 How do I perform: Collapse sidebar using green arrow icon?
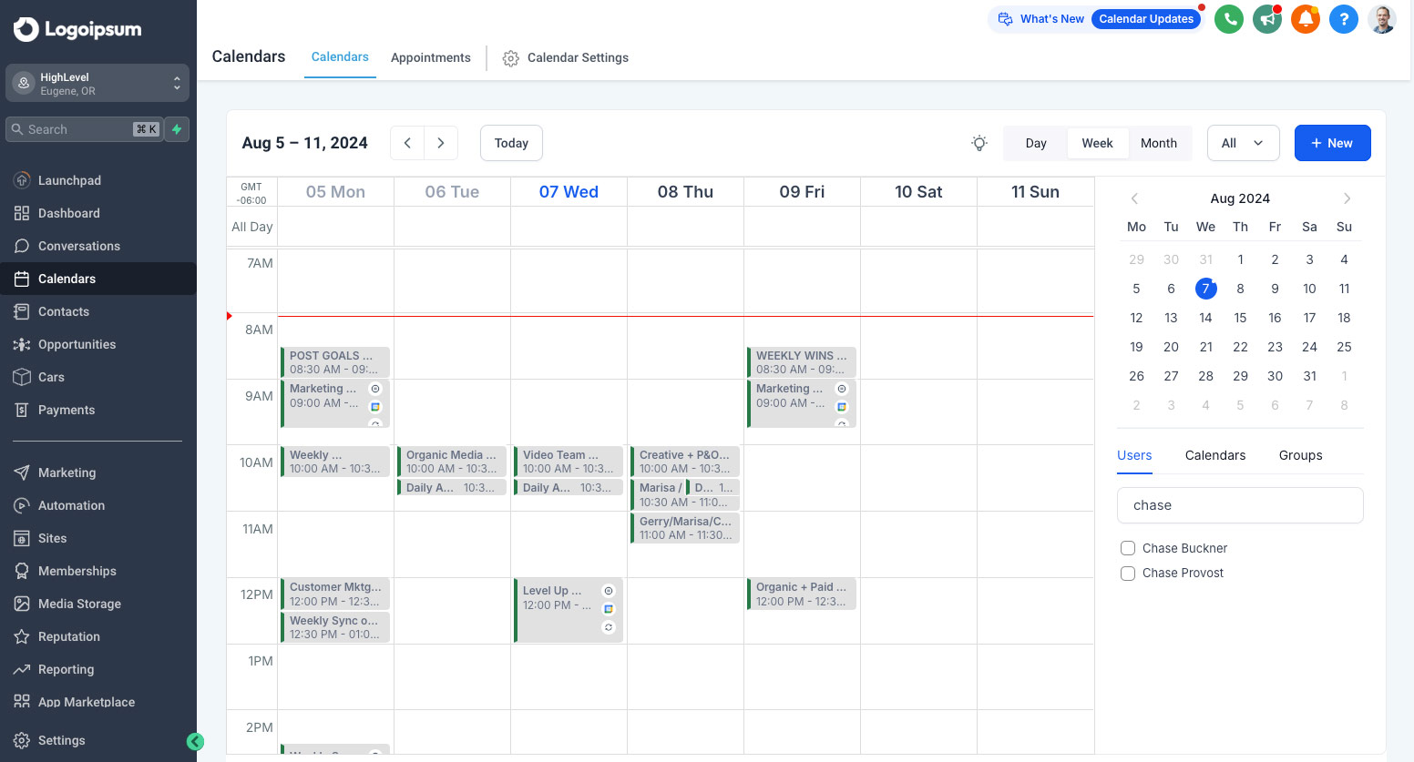coord(195,741)
